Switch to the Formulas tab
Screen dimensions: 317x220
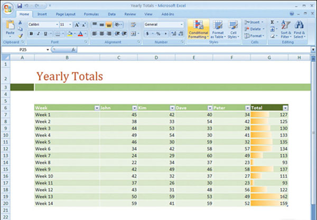[x=90, y=14]
